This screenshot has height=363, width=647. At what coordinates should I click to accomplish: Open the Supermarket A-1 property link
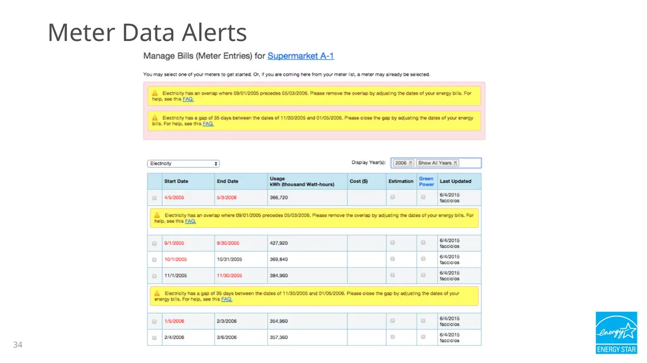pyautogui.click(x=300, y=56)
